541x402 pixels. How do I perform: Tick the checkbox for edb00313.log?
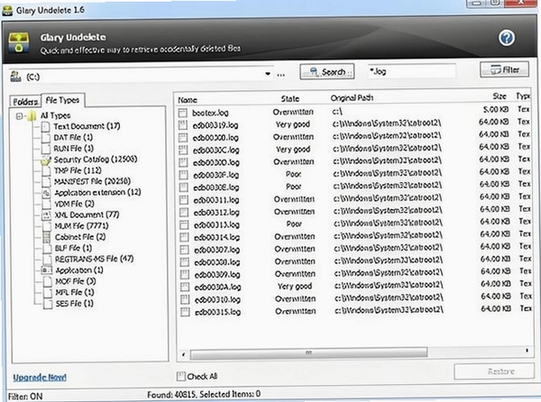point(184,224)
